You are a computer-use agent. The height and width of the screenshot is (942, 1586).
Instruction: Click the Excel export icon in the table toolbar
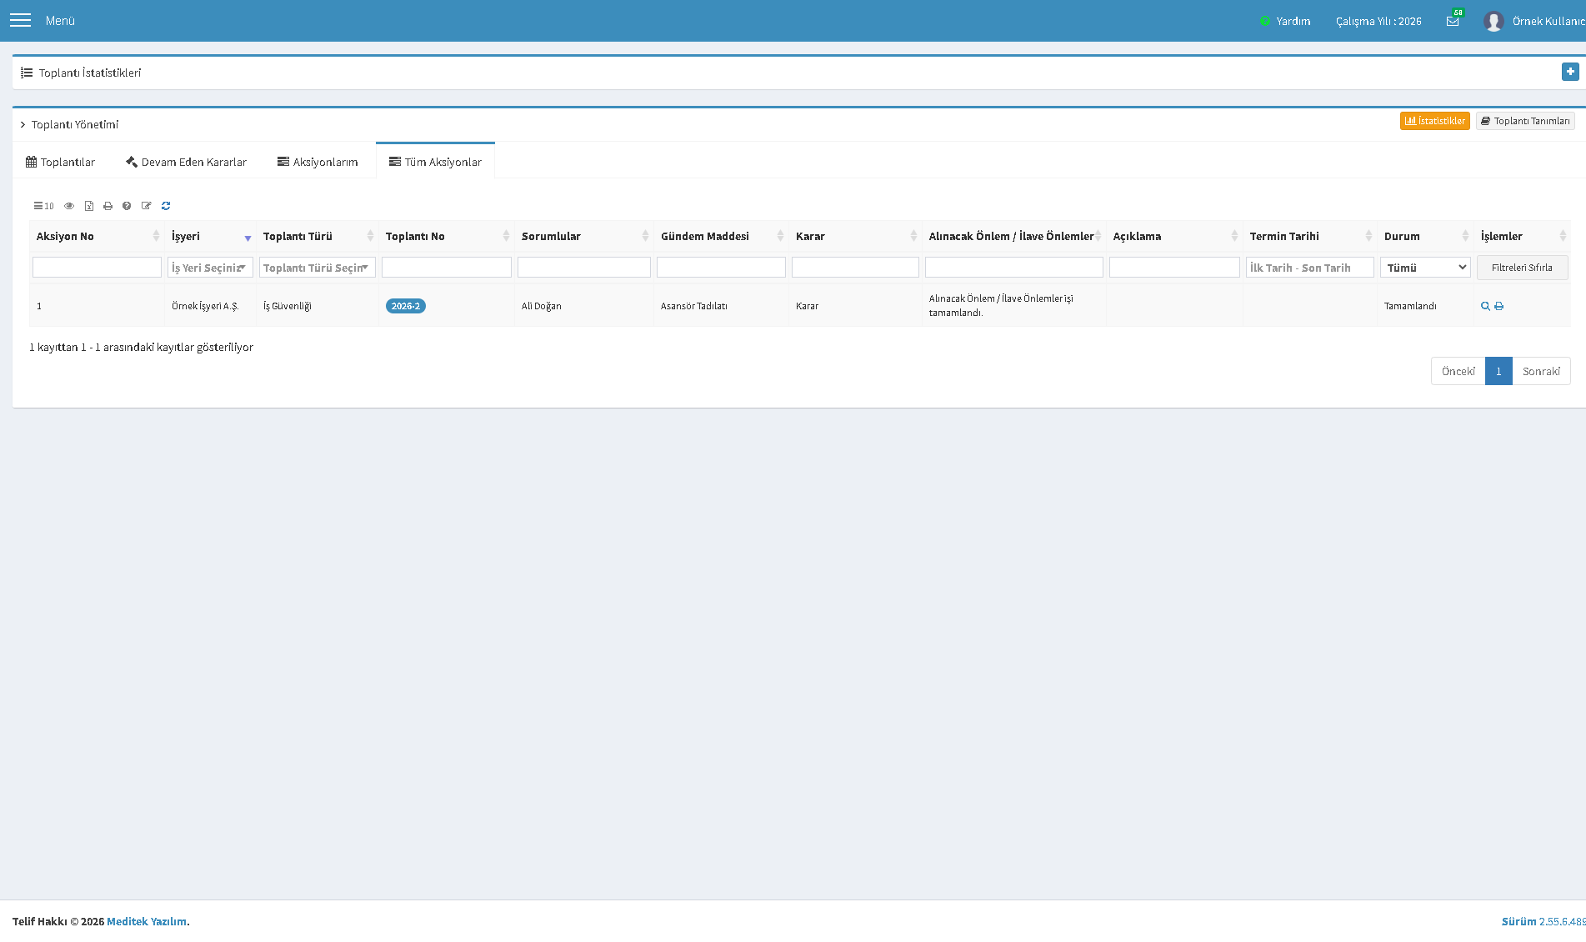[x=89, y=206]
